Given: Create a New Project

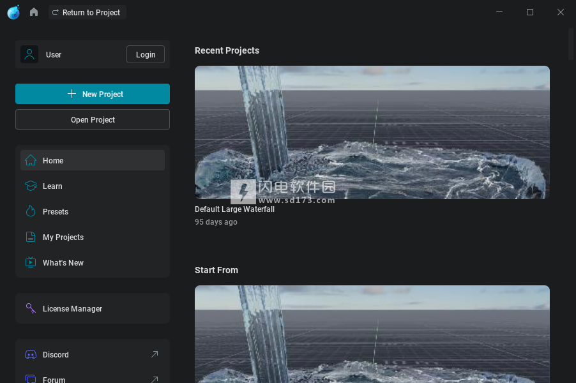Looking at the screenshot, I should pyautogui.click(x=93, y=94).
